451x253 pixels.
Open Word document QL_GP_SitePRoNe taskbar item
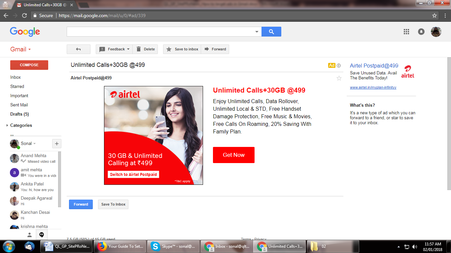click(66, 246)
